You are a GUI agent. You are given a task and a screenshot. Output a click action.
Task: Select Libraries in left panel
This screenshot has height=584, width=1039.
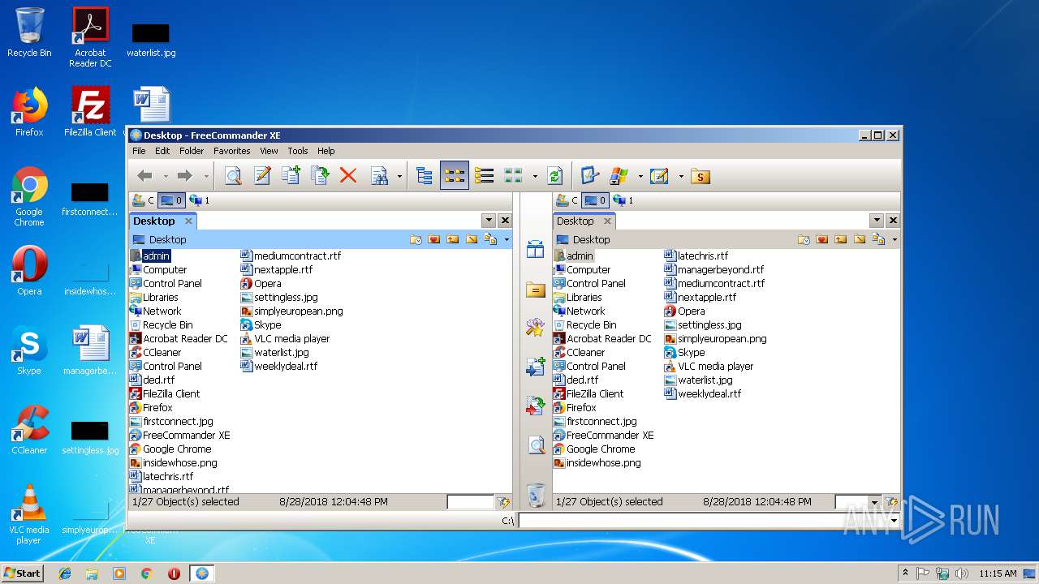pyautogui.click(x=153, y=298)
